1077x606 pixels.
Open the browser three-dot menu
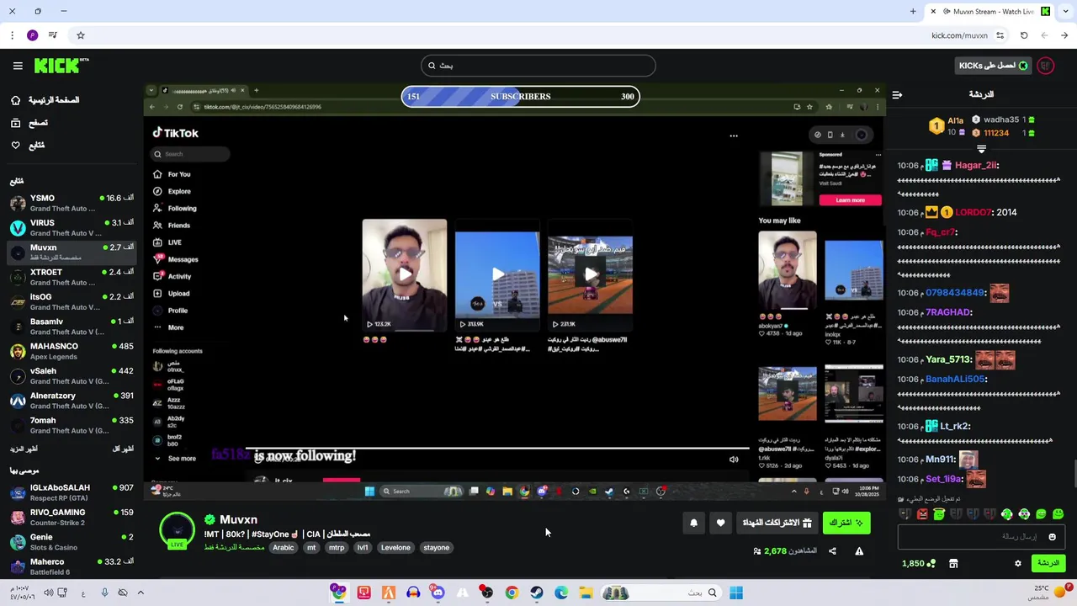(12, 35)
